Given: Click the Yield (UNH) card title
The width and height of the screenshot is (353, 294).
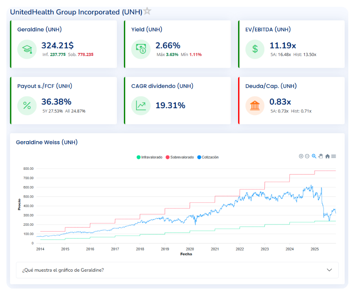Looking at the screenshot, I should pos(147,29).
